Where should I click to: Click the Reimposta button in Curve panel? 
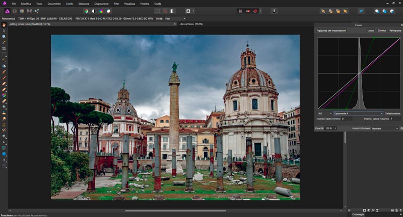pos(395,31)
